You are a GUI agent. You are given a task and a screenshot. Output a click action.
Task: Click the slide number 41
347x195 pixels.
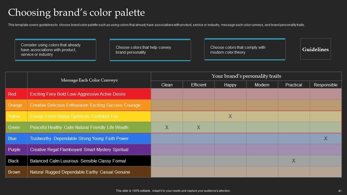pyautogui.click(x=340, y=191)
